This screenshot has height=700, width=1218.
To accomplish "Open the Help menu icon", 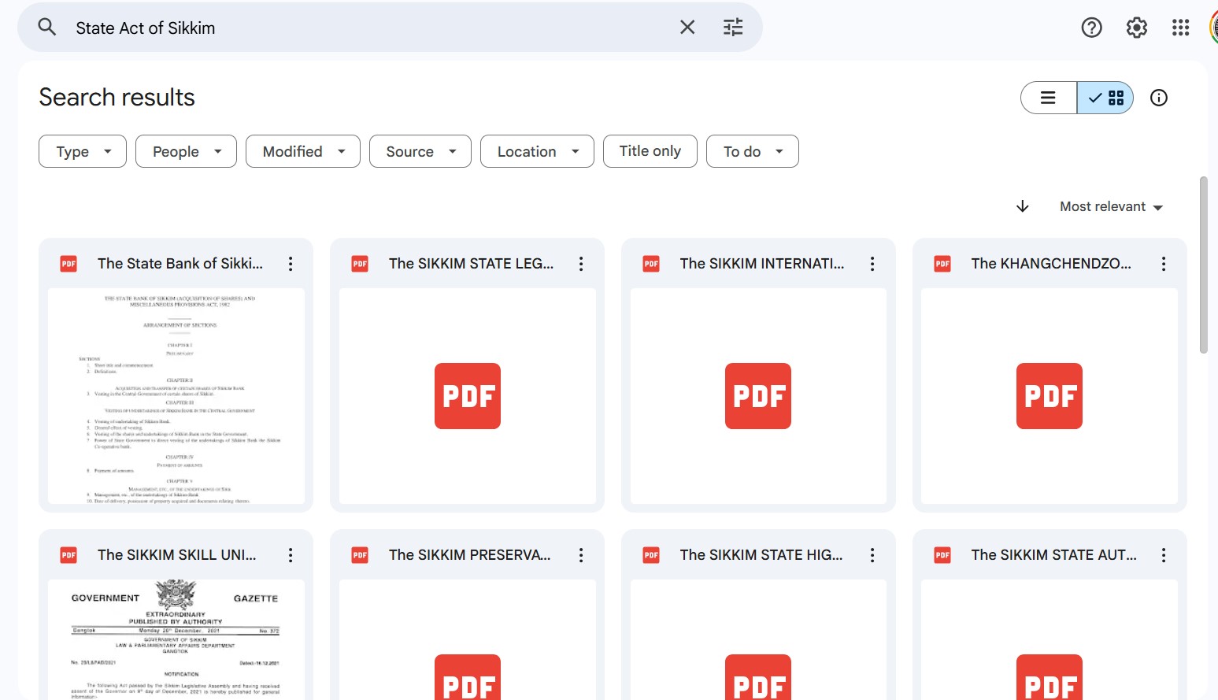I will click(1091, 28).
